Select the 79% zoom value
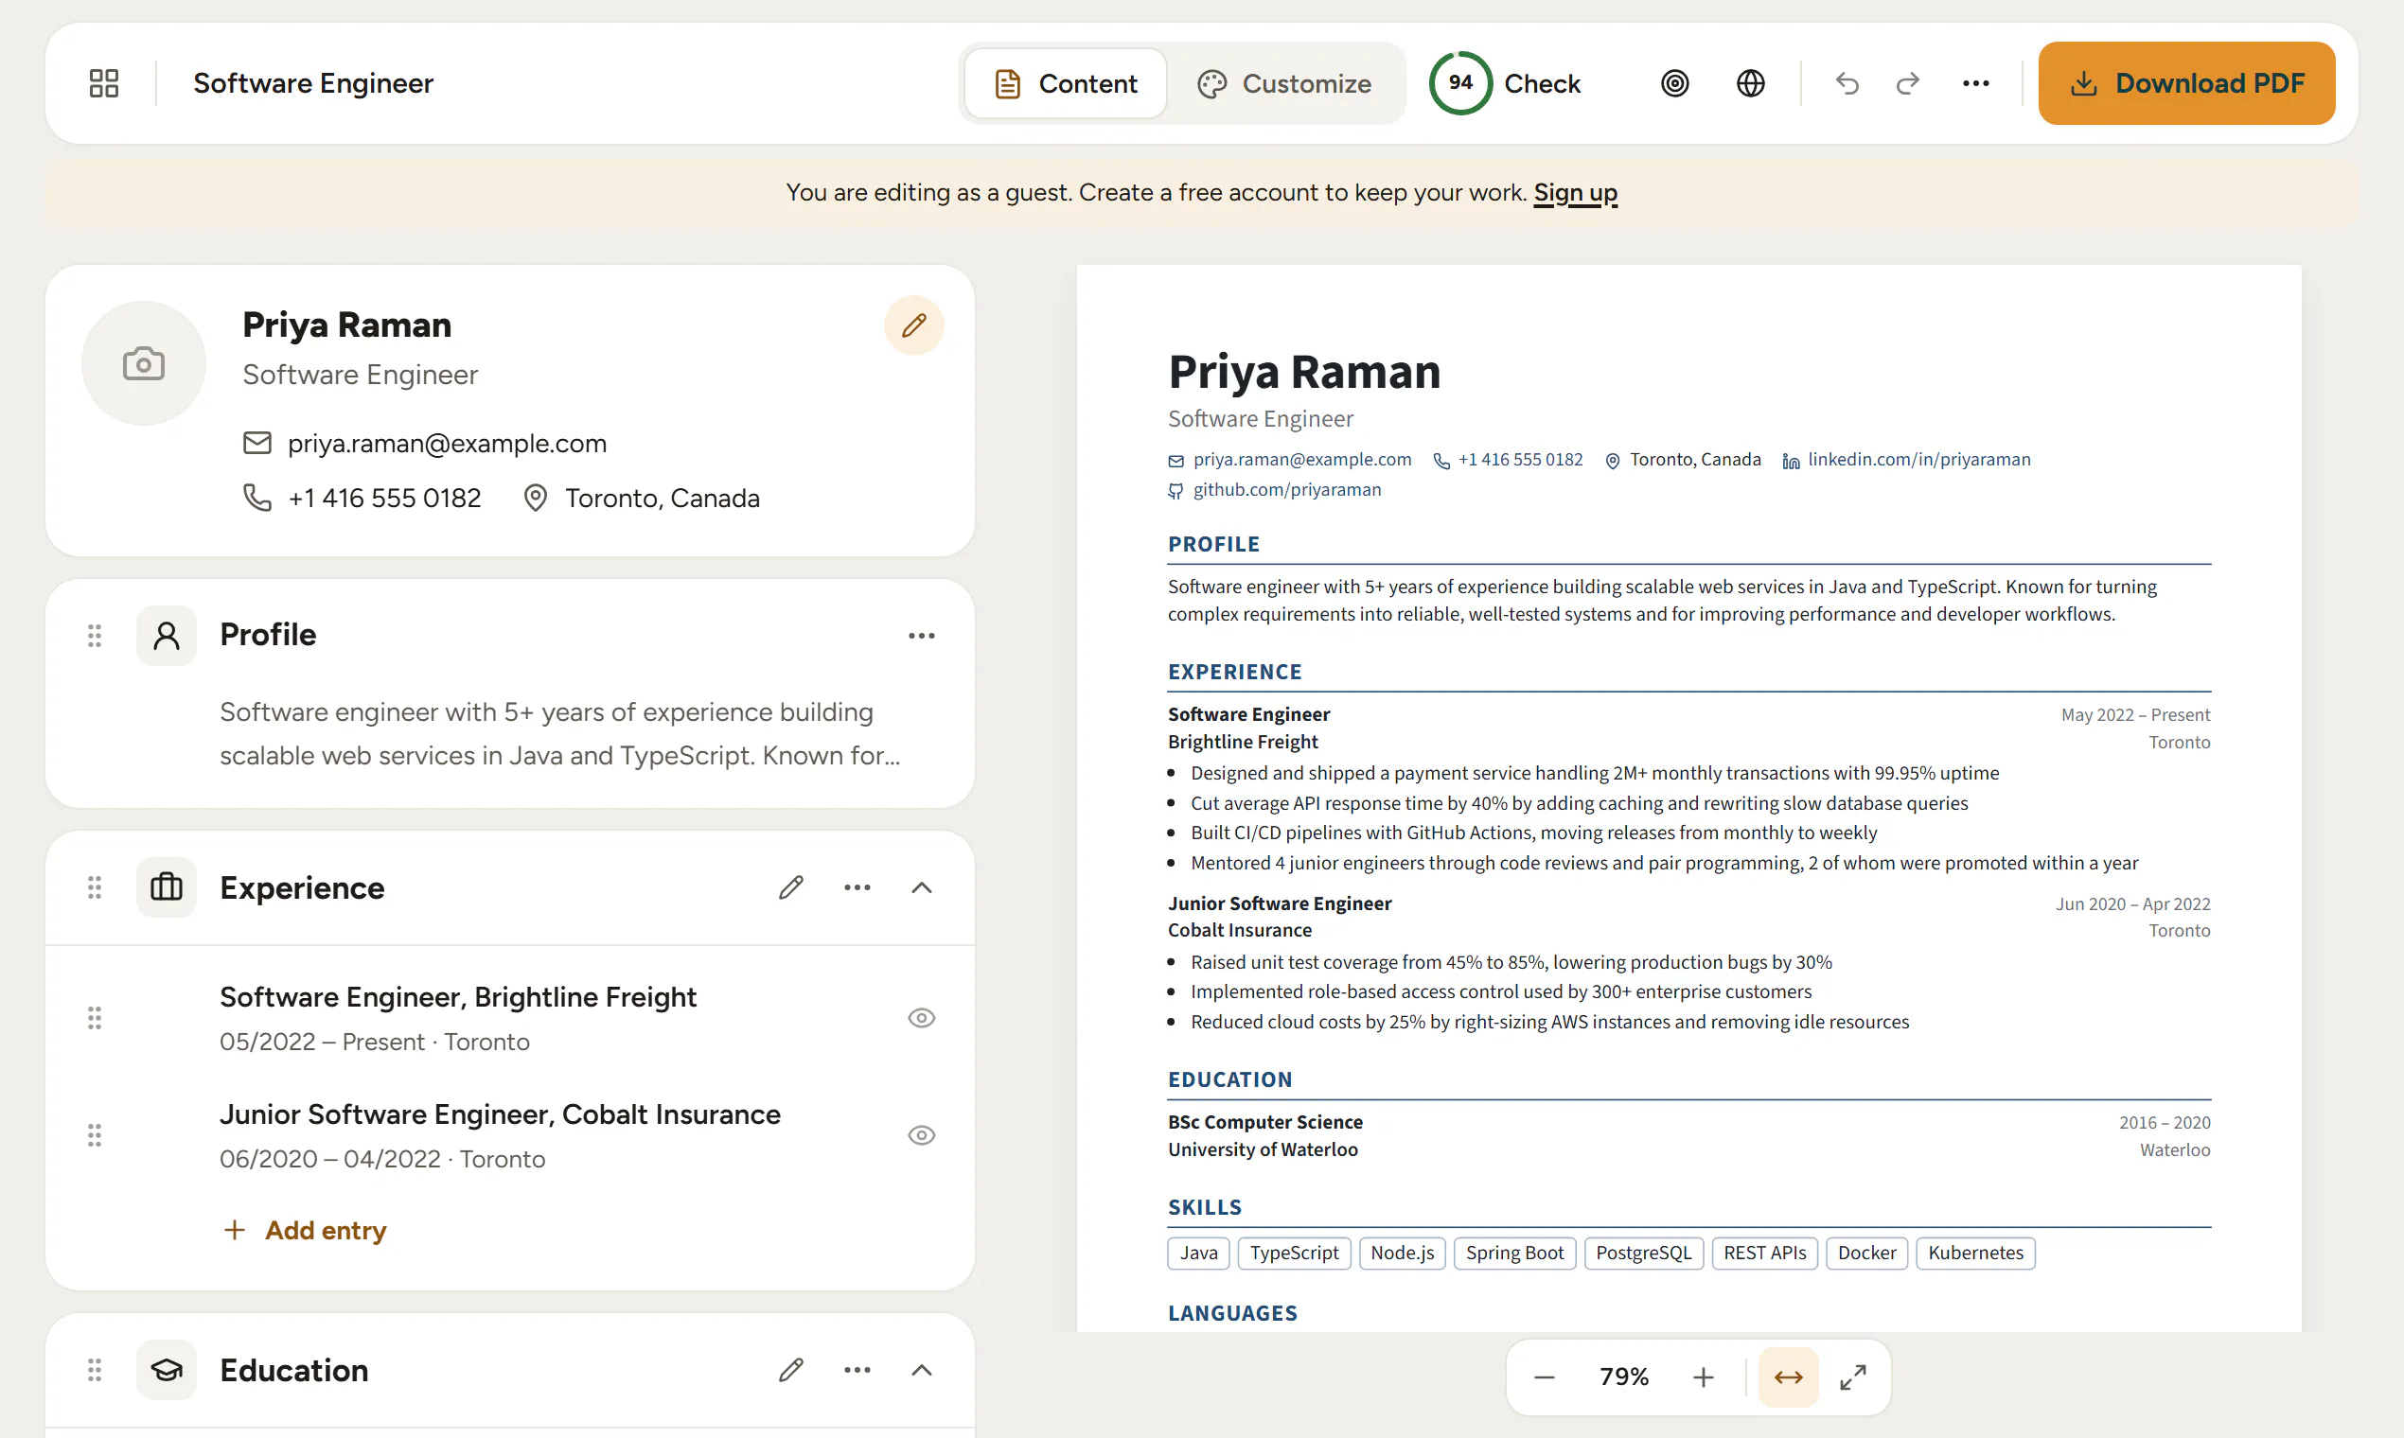 [1624, 1377]
